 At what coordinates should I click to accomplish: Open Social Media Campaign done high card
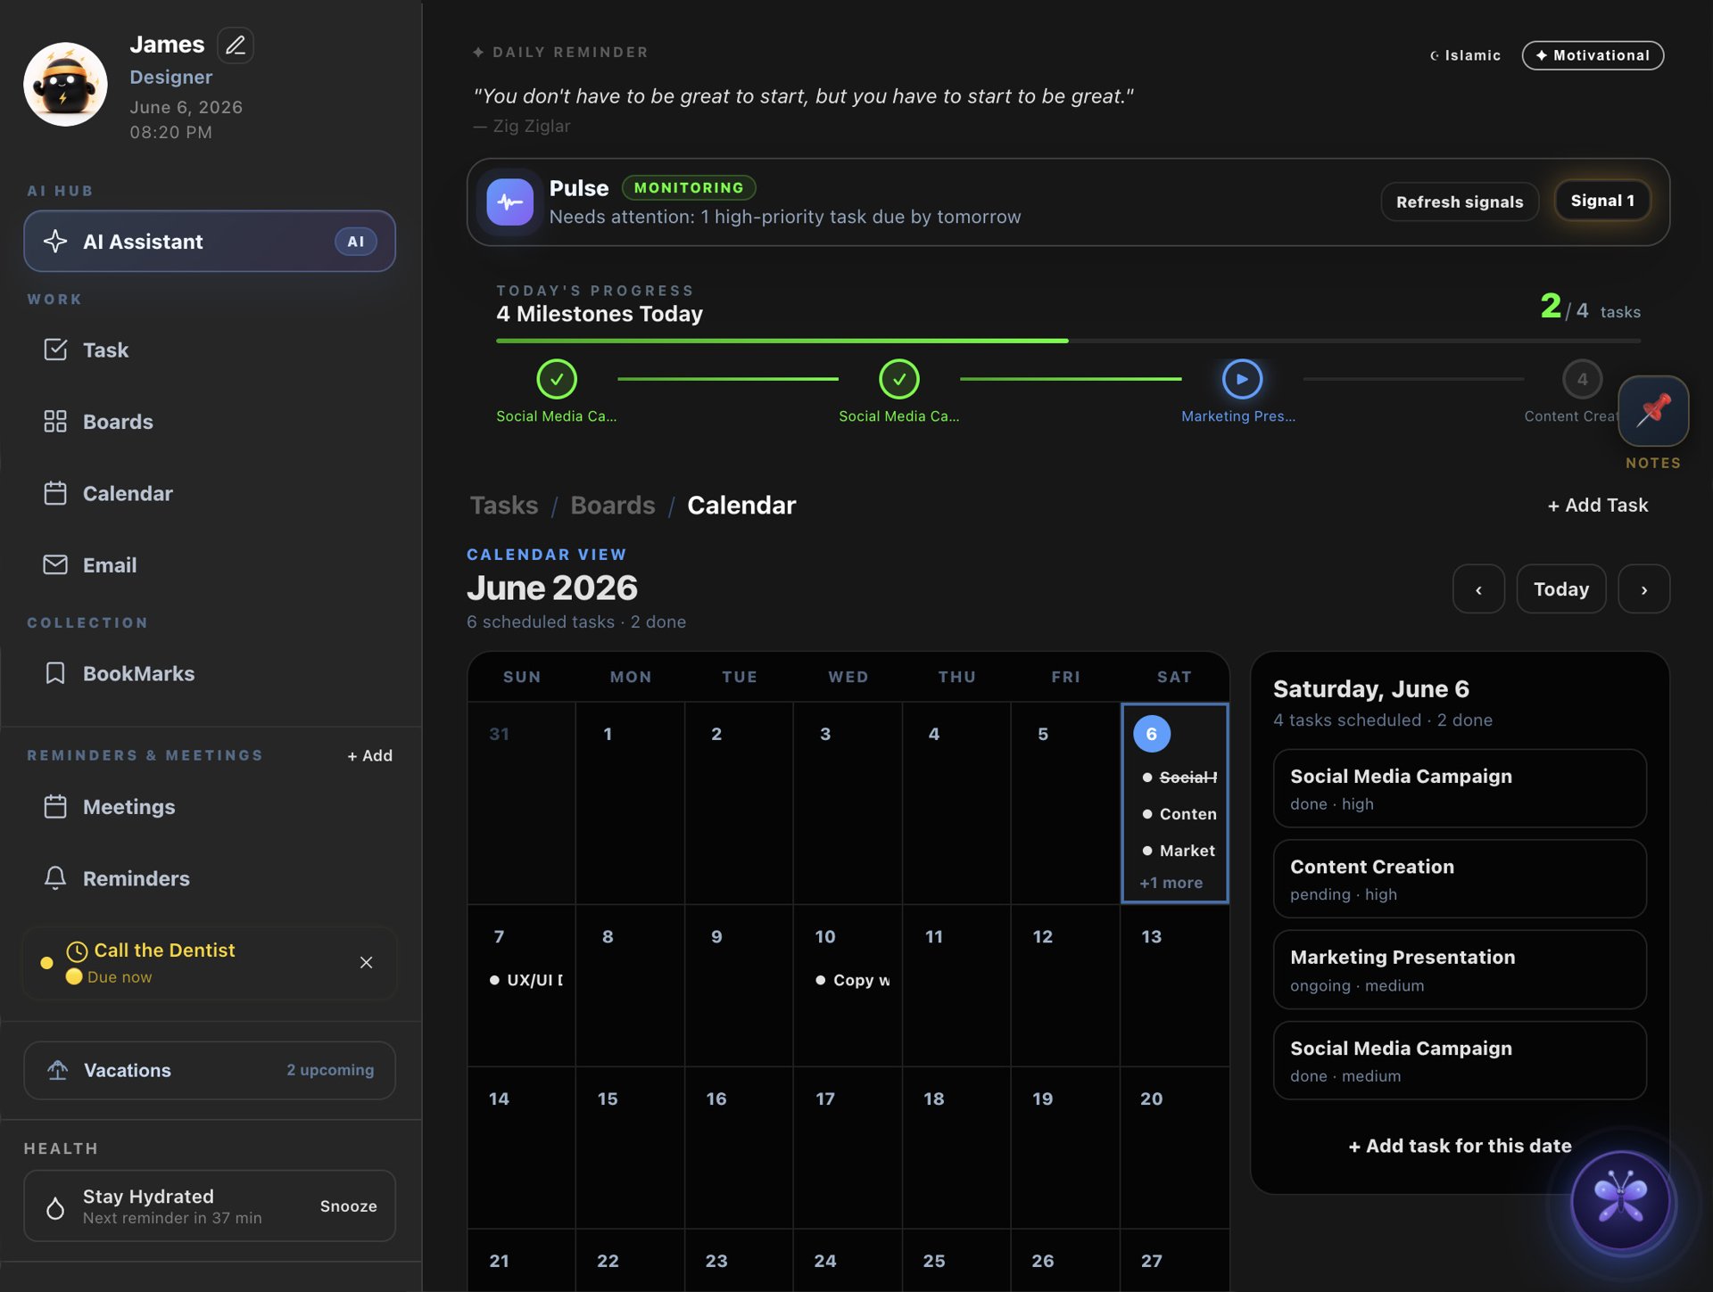(1460, 788)
